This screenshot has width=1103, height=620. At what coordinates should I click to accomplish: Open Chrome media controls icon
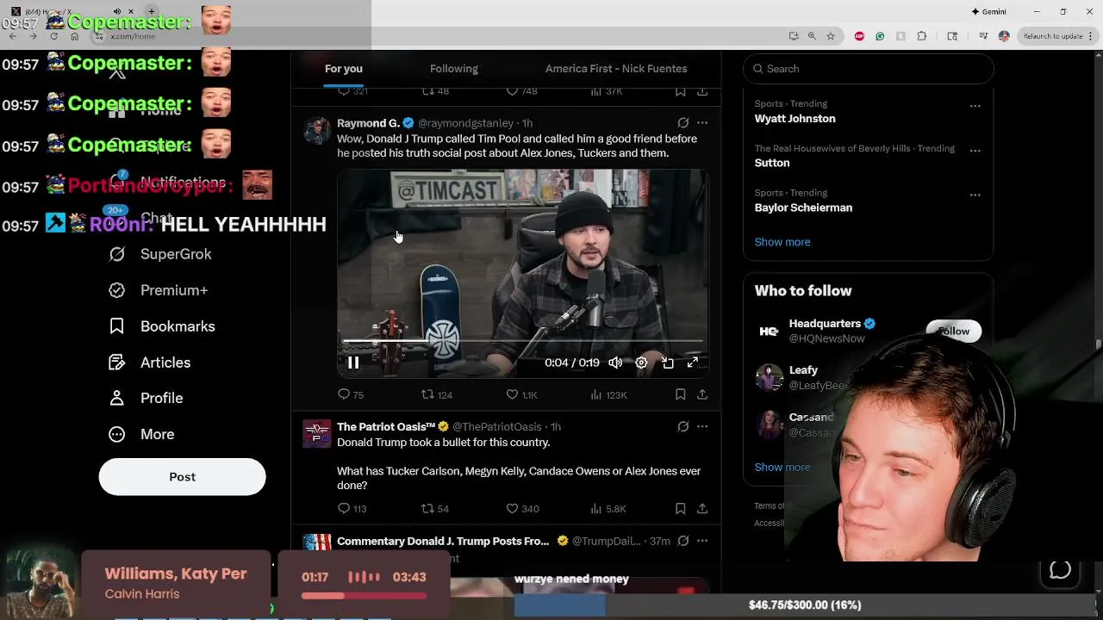[983, 36]
